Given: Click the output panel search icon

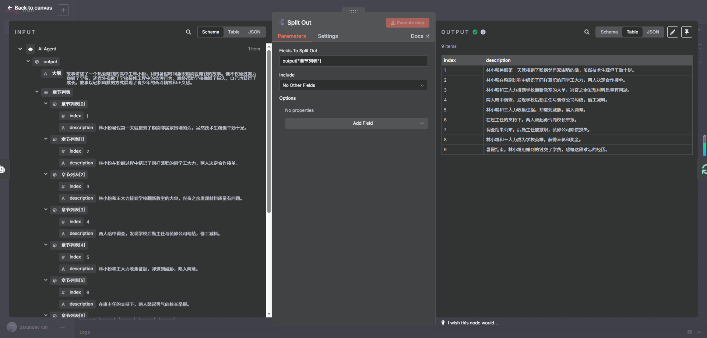Looking at the screenshot, I should click(x=587, y=32).
